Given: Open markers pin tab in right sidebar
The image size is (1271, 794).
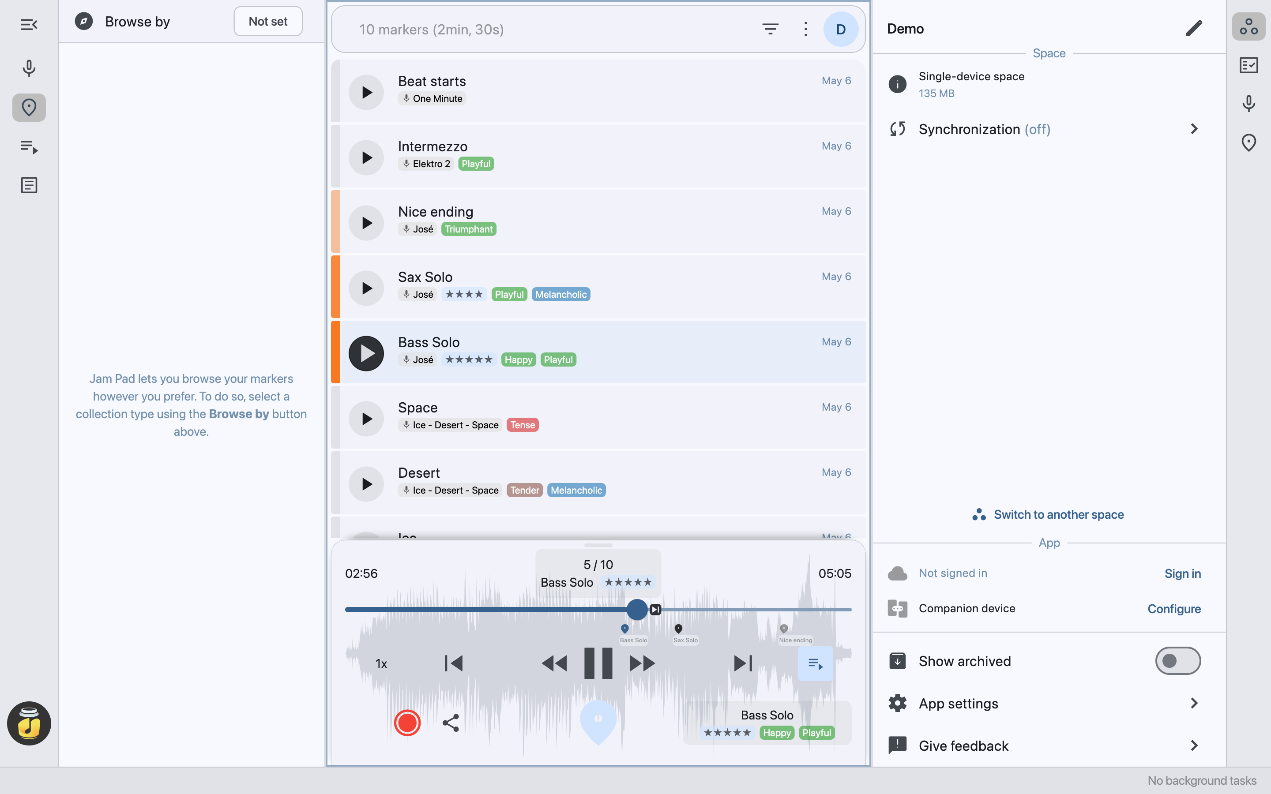Looking at the screenshot, I should point(1248,143).
